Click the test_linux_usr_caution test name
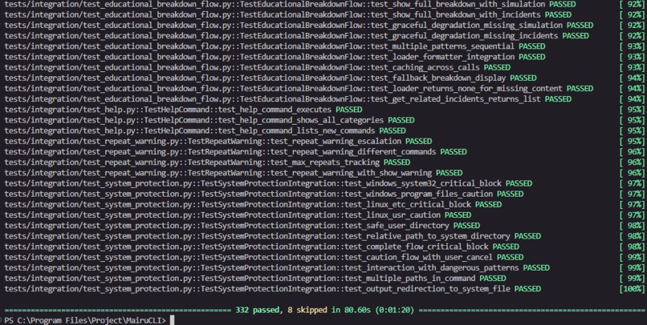The height and width of the screenshot is (325, 647). point(393,215)
